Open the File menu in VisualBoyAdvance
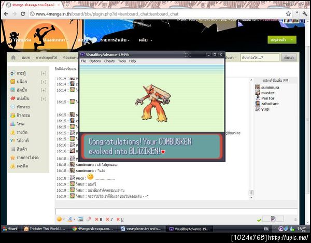The height and width of the screenshot is (243, 311). 83,61
